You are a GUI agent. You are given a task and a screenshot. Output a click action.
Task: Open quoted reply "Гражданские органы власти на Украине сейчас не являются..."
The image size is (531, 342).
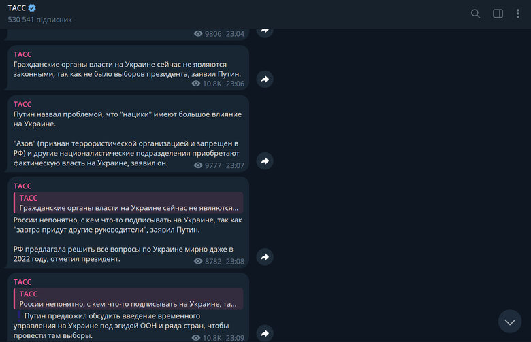(x=129, y=203)
